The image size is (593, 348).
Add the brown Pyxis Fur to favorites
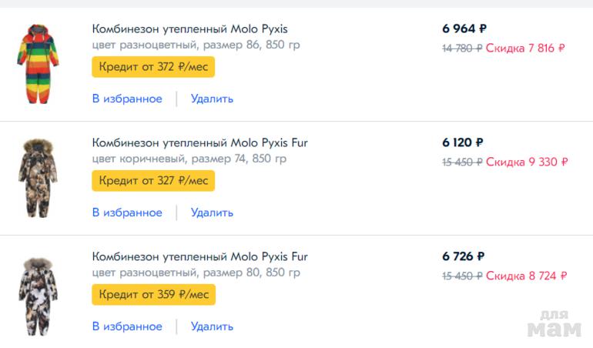[127, 212]
